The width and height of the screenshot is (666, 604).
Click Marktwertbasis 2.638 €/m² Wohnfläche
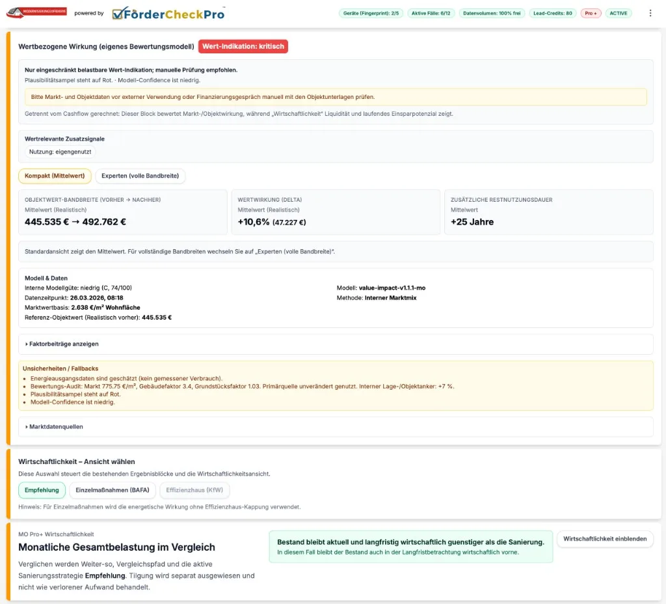point(83,307)
